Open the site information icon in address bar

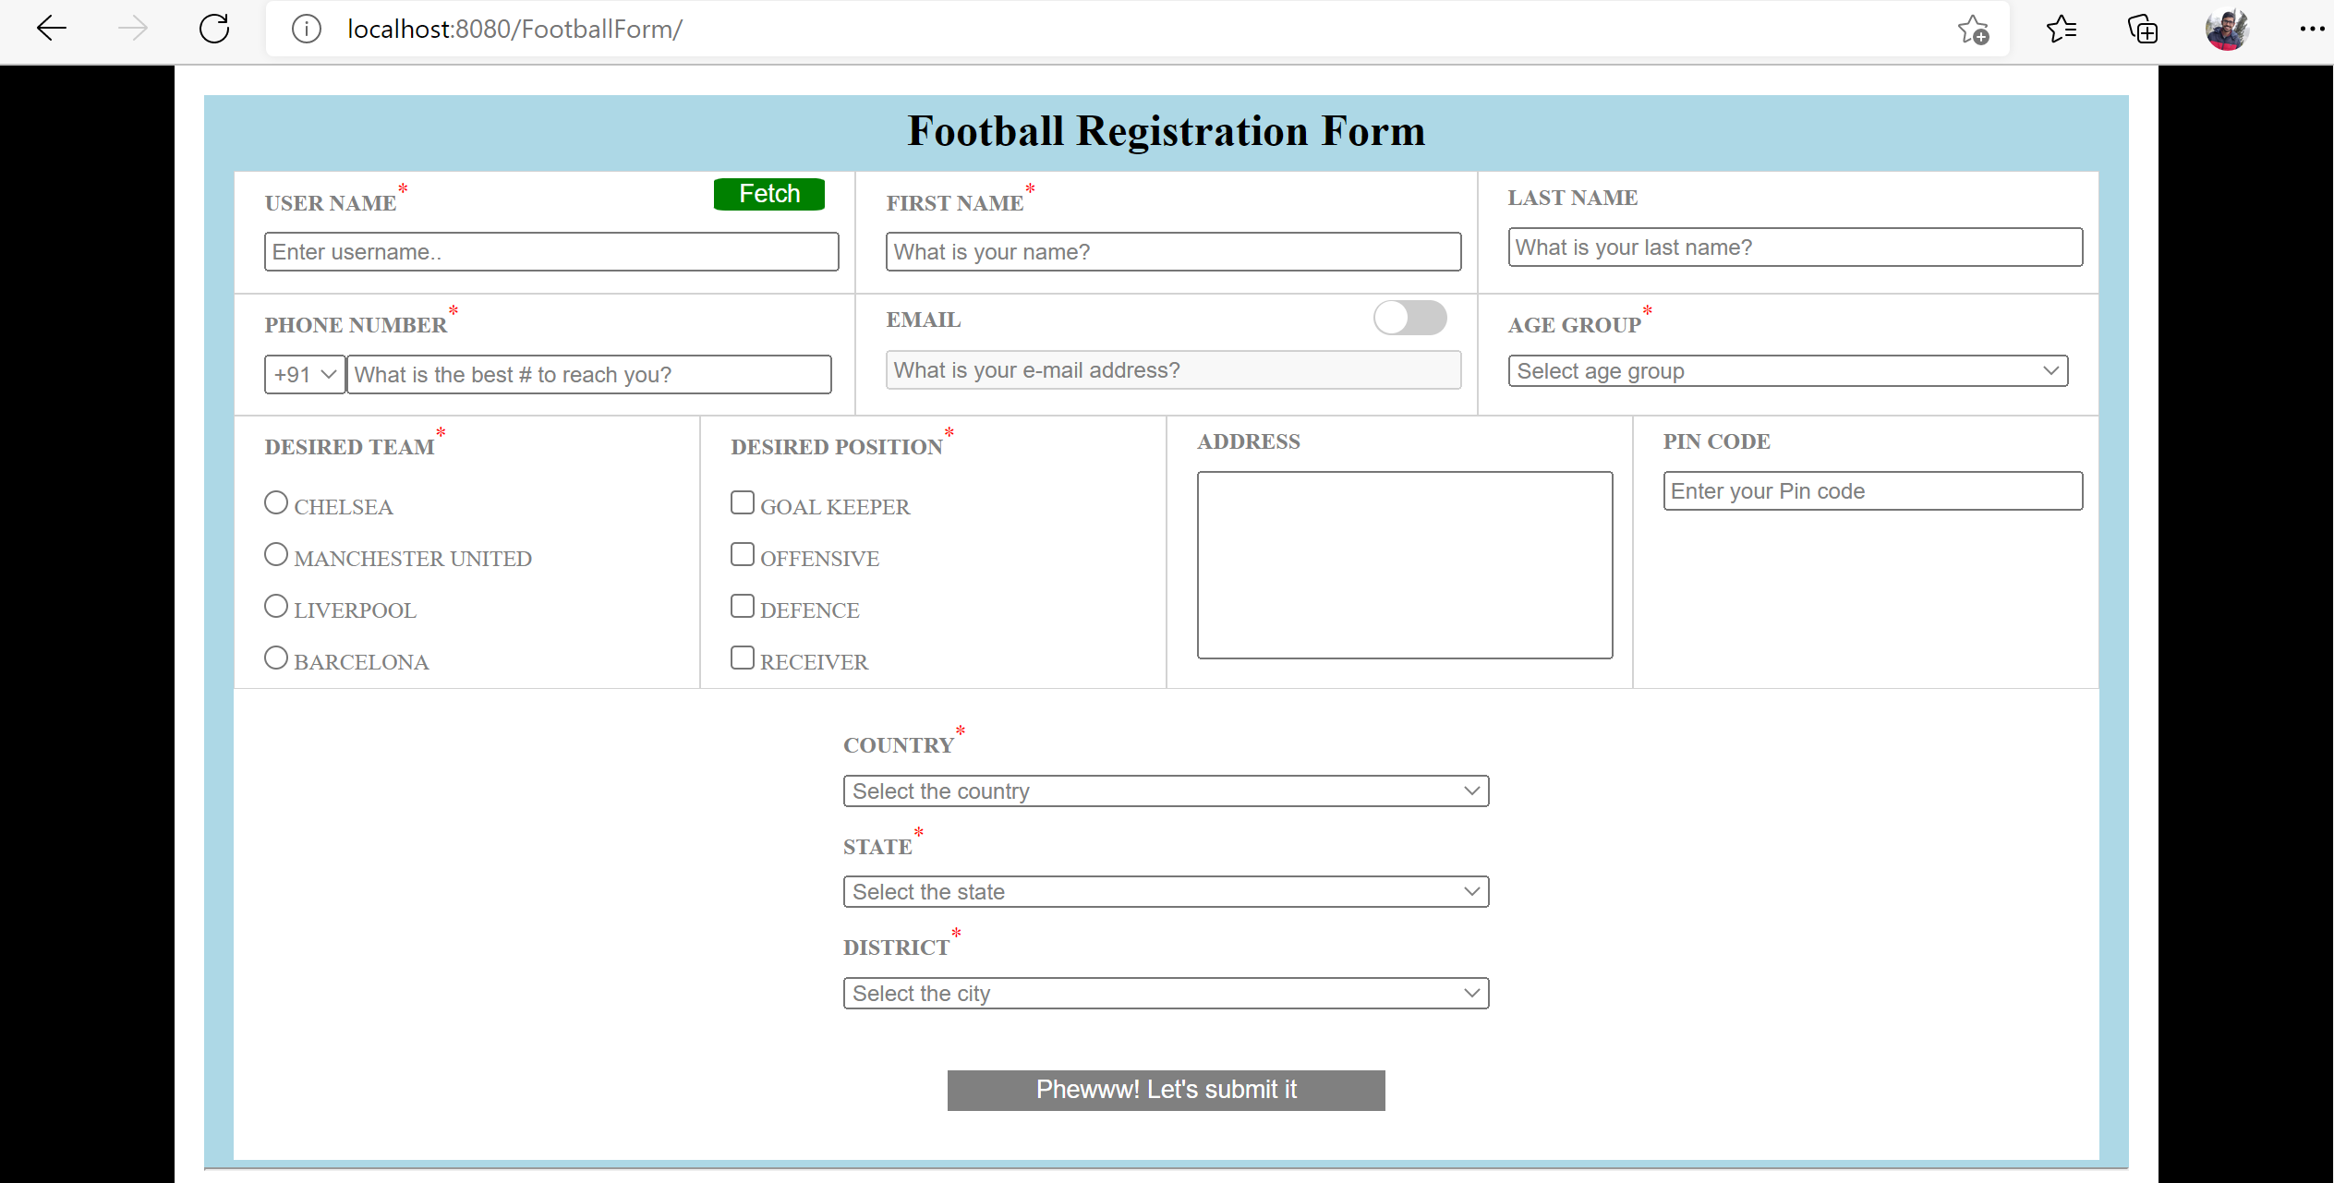pos(306,28)
